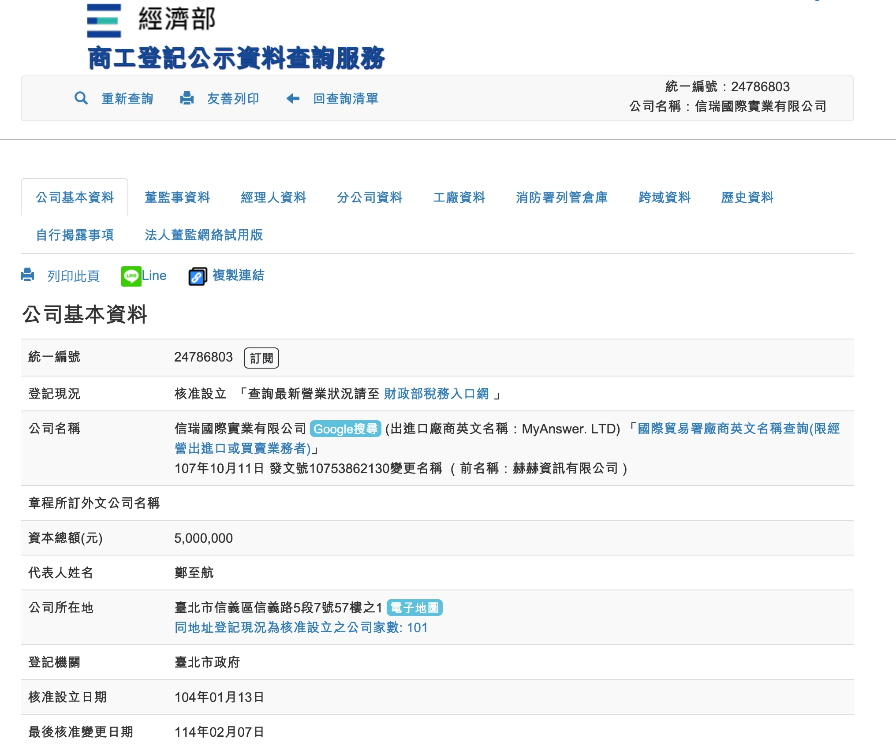
Task: Click the capital value 5,000,000
Action: [203, 538]
